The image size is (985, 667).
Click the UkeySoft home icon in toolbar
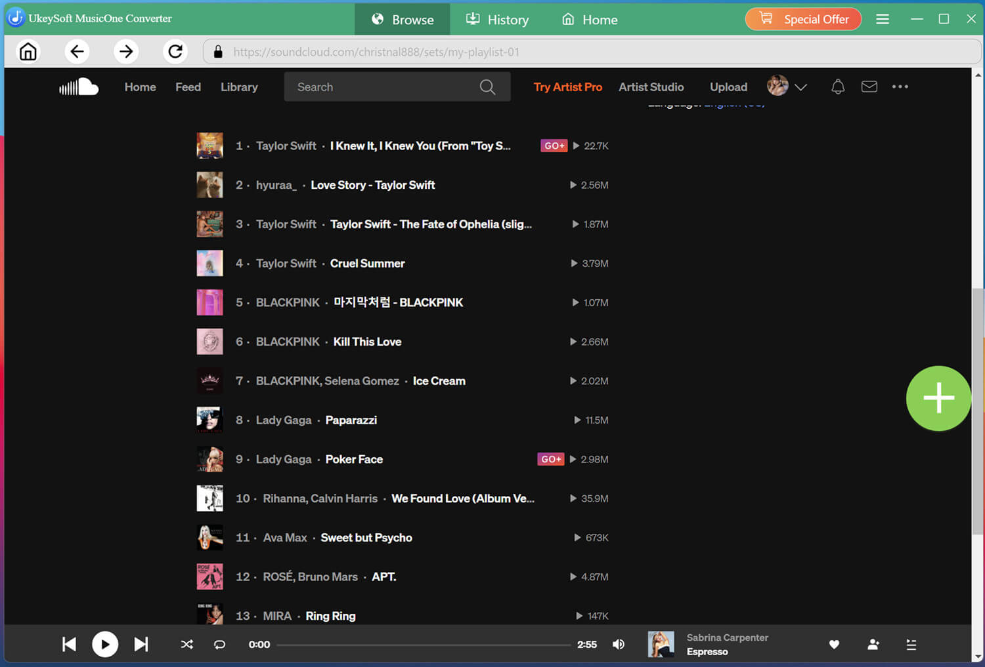(x=28, y=51)
